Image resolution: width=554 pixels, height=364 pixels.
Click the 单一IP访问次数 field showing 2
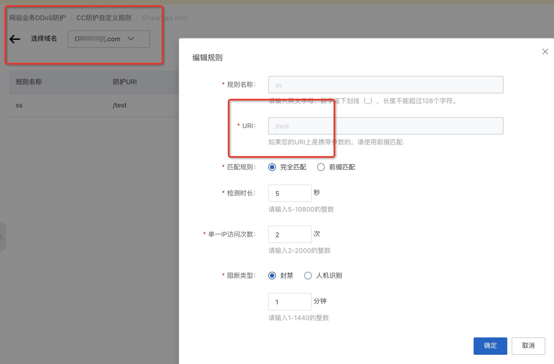(x=290, y=234)
